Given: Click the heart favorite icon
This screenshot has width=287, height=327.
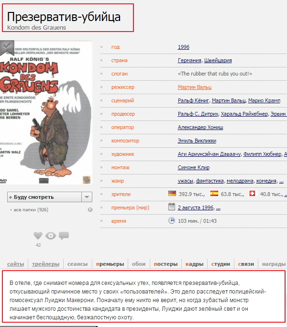Looking at the screenshot, I should (38, 236).
